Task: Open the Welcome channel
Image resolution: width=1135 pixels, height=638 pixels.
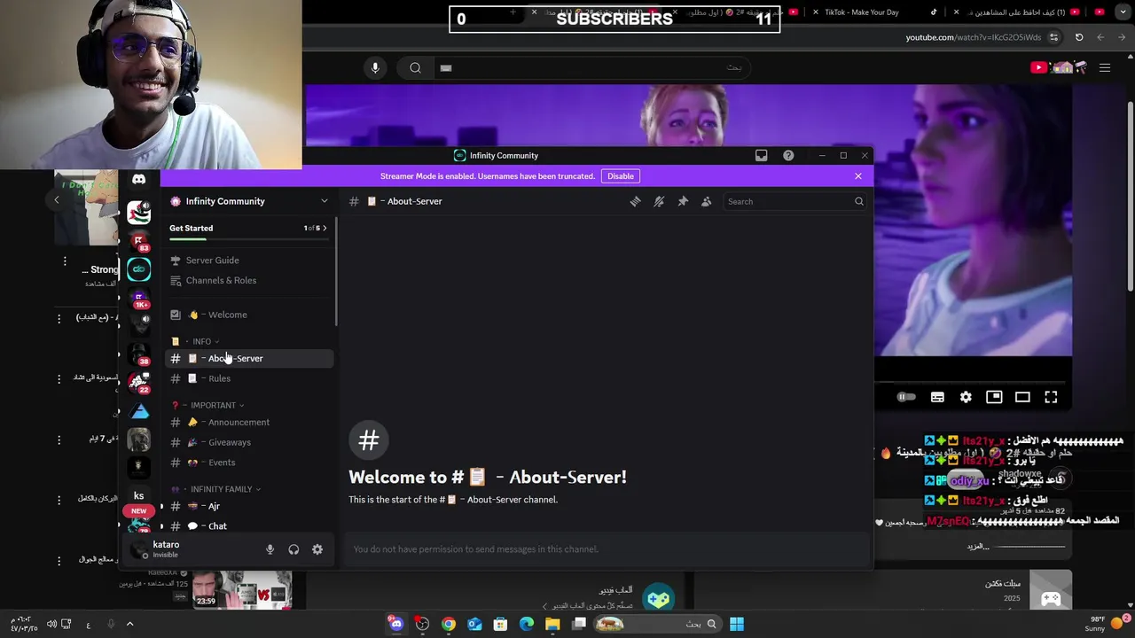Action: (248, 315)
